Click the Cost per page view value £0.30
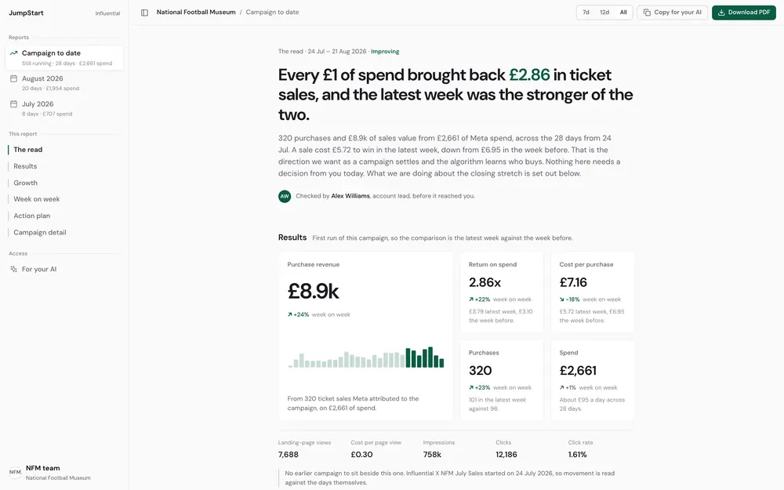 pyautogui.click(x=361, y=455)
